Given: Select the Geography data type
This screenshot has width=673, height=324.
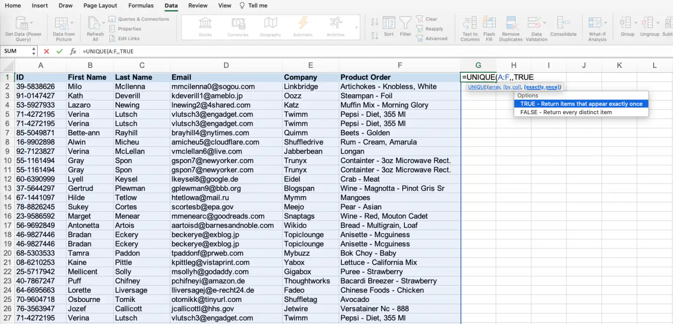Looking at the screenshot, I should coord(270,27).
